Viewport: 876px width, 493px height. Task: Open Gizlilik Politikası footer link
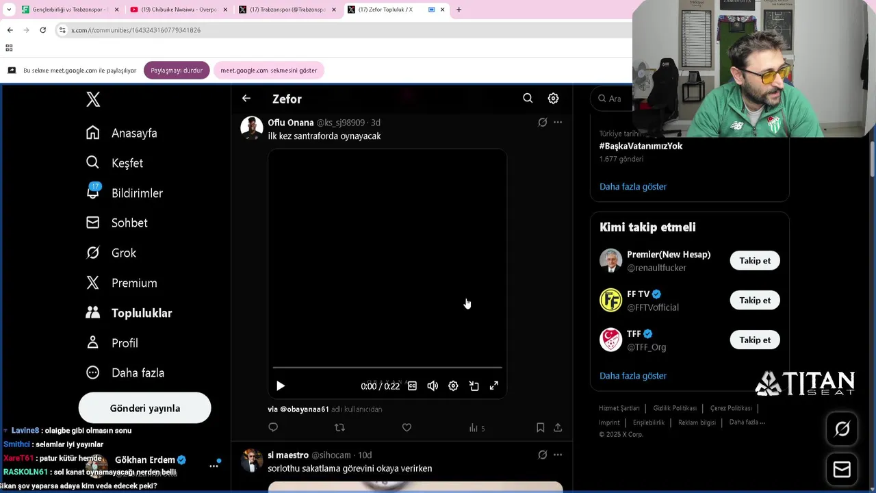[x=675, y=408]
